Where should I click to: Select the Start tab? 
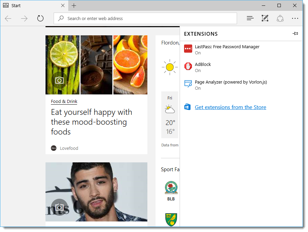tap(31, 5)
